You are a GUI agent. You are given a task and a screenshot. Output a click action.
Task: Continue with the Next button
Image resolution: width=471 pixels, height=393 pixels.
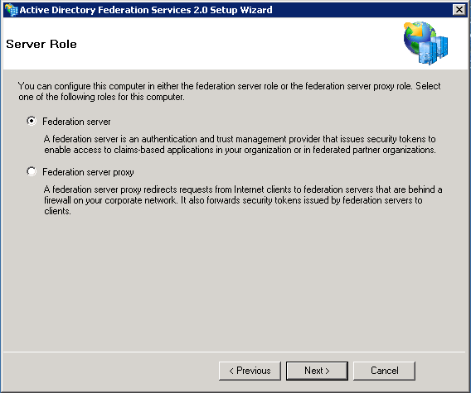317,371
